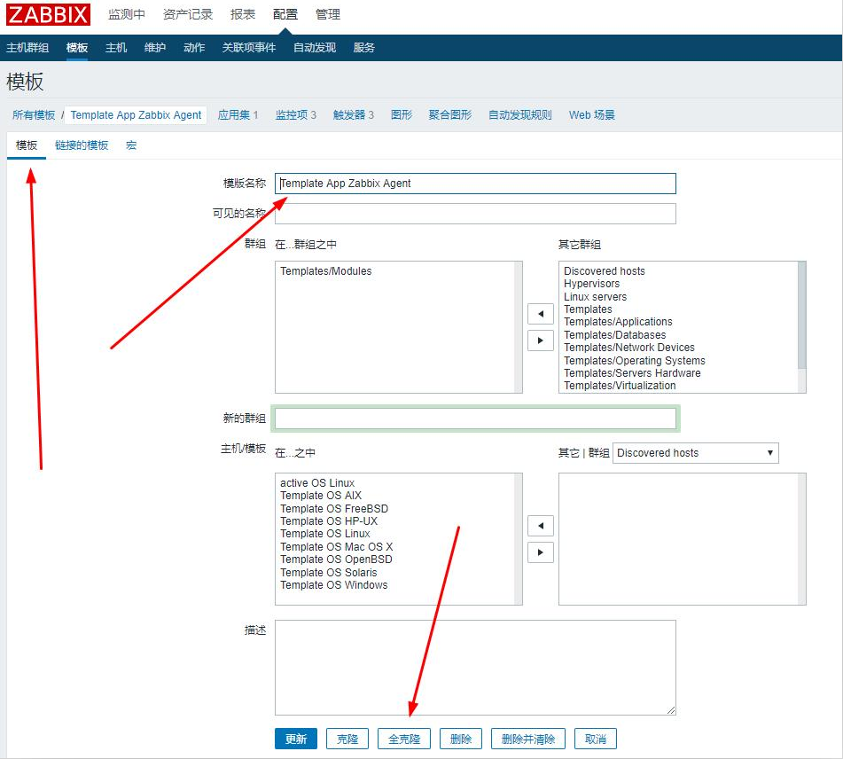Select Templates/Databases group
This screenshot has height=759, width=843.
click(614, 334)
